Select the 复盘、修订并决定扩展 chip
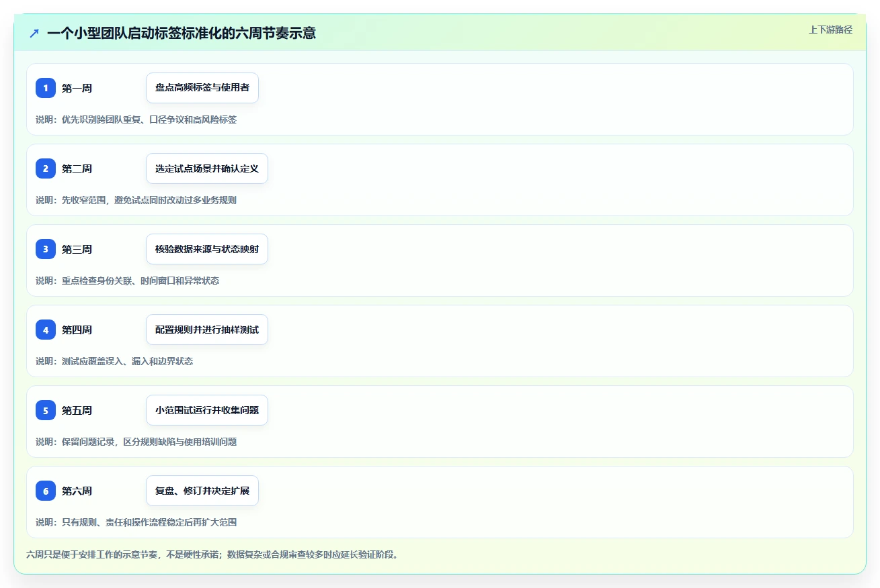The height and width of the screenshot is (588, 880). coord(202,491)
